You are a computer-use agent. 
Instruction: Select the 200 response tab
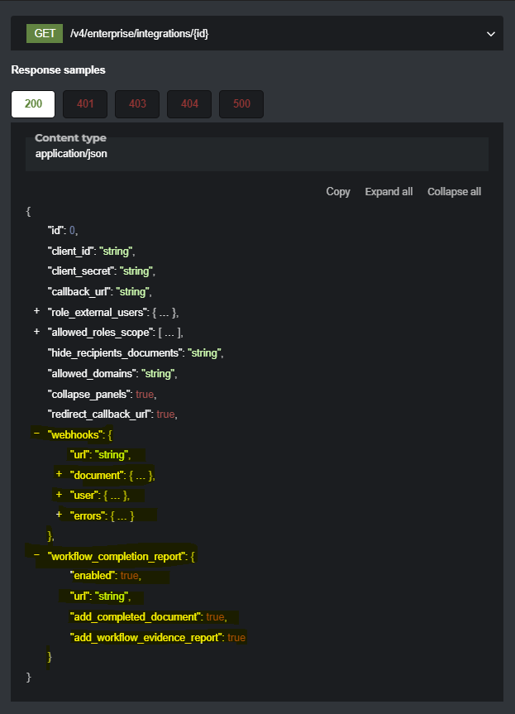[33, 104]
